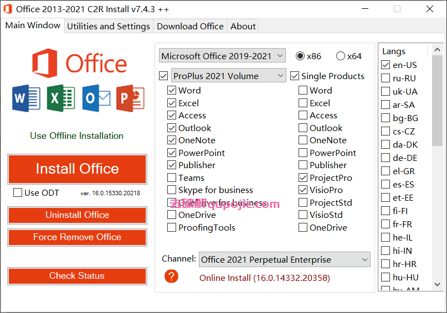Image resolution: width=447 pixels, height=313 pixels.
Task: Check the de-DE language
Action: [x=386, y=158]
